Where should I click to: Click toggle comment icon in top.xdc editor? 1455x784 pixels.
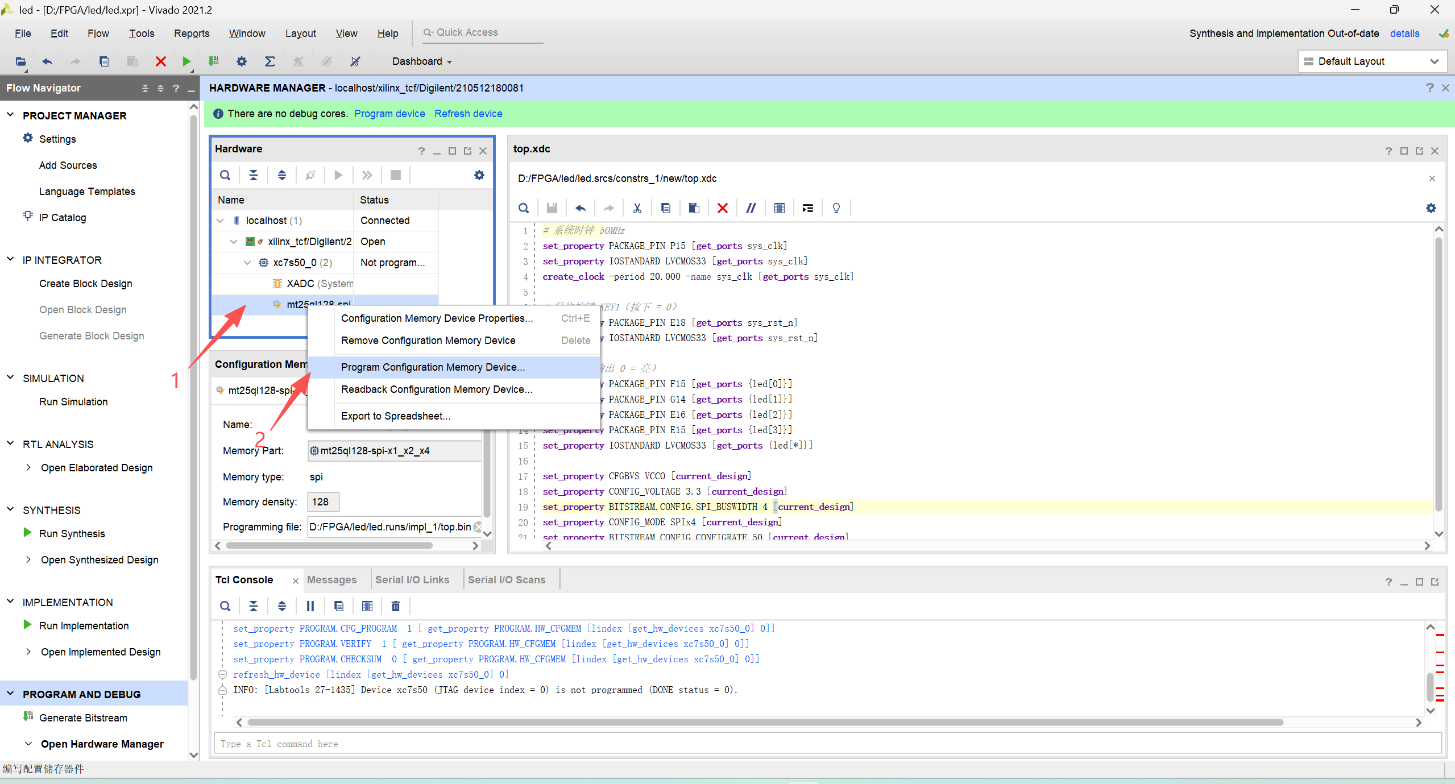click(x=751, y=208)
